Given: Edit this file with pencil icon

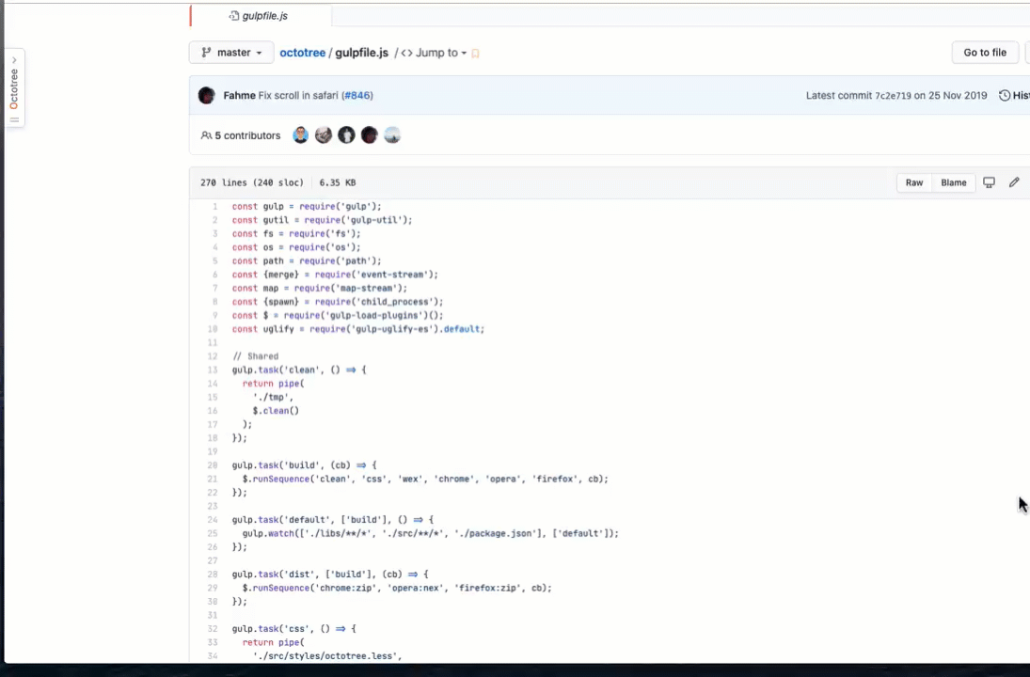Looking at the screenshot, I should click(x=1014, y=181).
